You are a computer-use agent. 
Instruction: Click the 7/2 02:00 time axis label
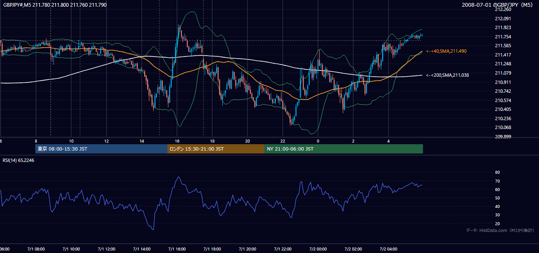[353, 249]
